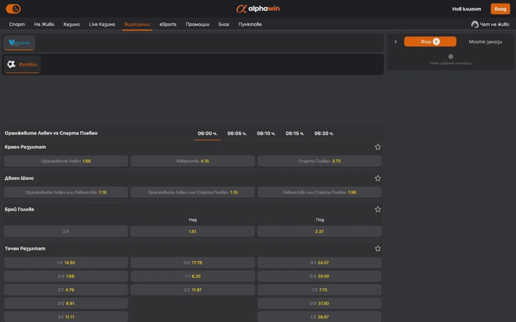Image resolution: width=516 pixels, height=322 pixels.
Task: Click the live chat headset icon
Action: (x=475, y=24)
